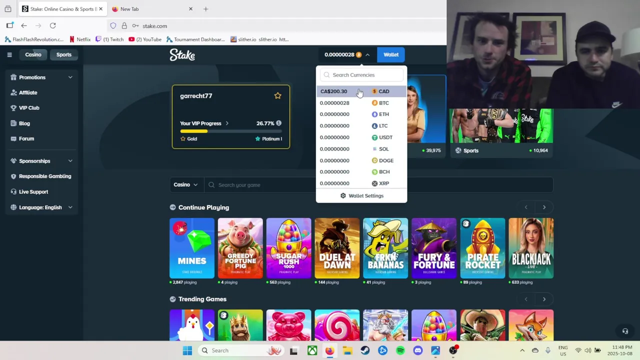The width and height of the screenshot is (640, 360).
Task: Open the FRKN Bananas game
Action: (385, 248)
